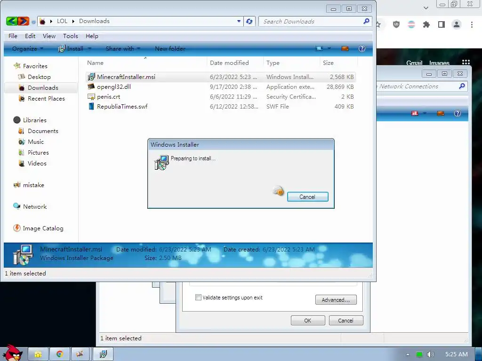Refresh the Downloads folder view

(249, 21)
